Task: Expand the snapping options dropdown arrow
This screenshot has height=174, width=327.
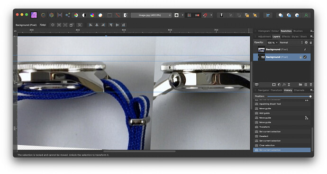Action: [211, 15]
